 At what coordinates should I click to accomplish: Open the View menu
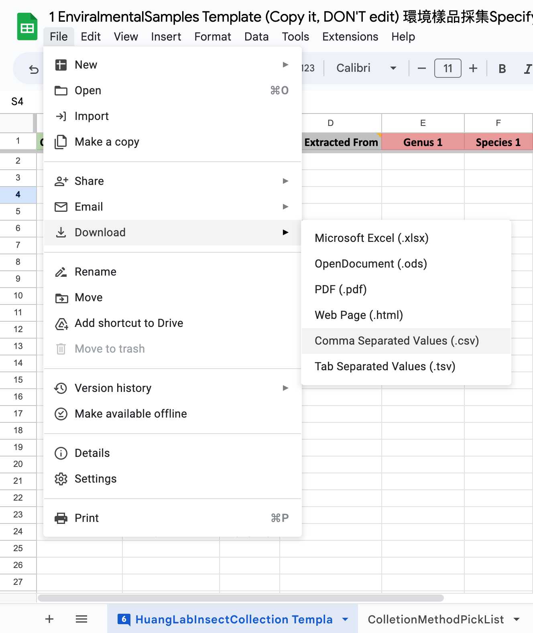point(126,37)
